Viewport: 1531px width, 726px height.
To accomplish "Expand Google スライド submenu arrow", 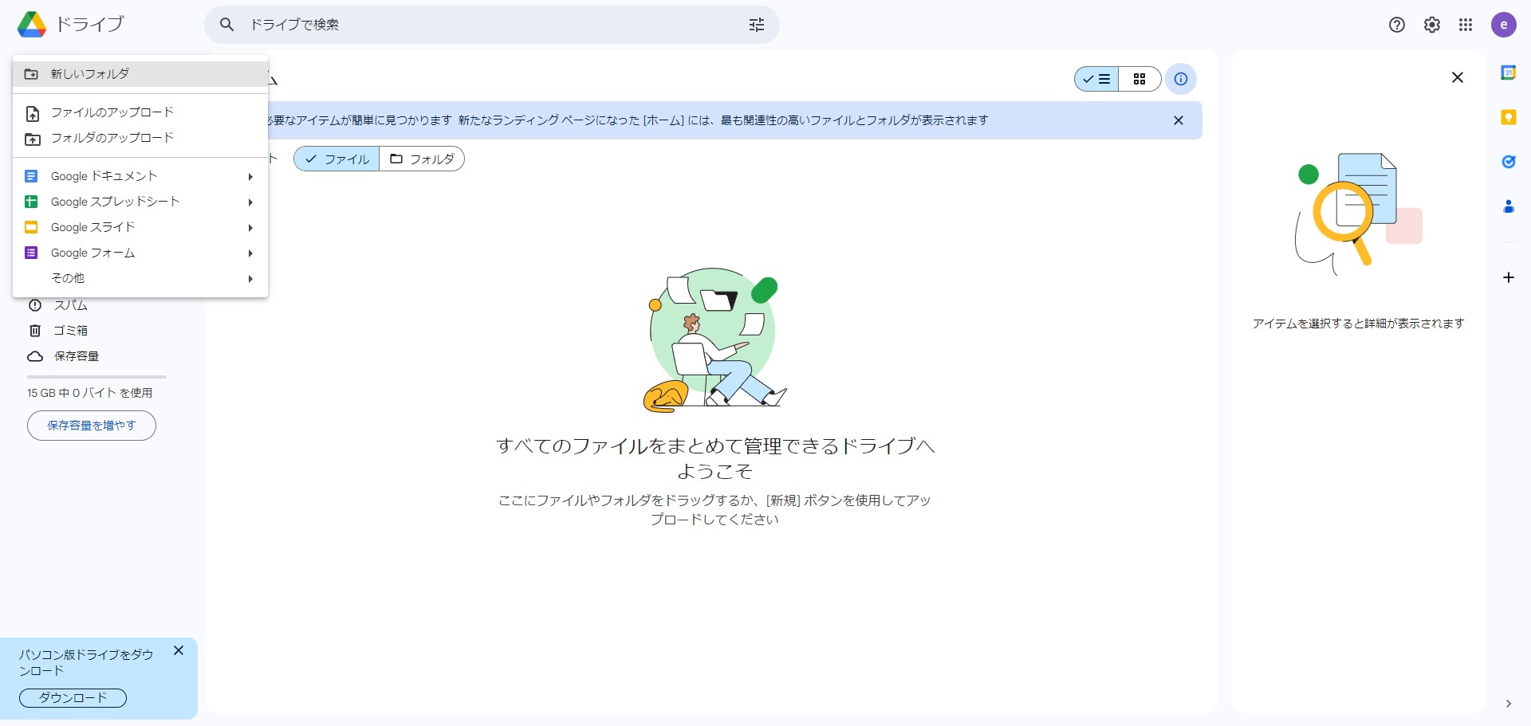I will click(x=250, y=228).
